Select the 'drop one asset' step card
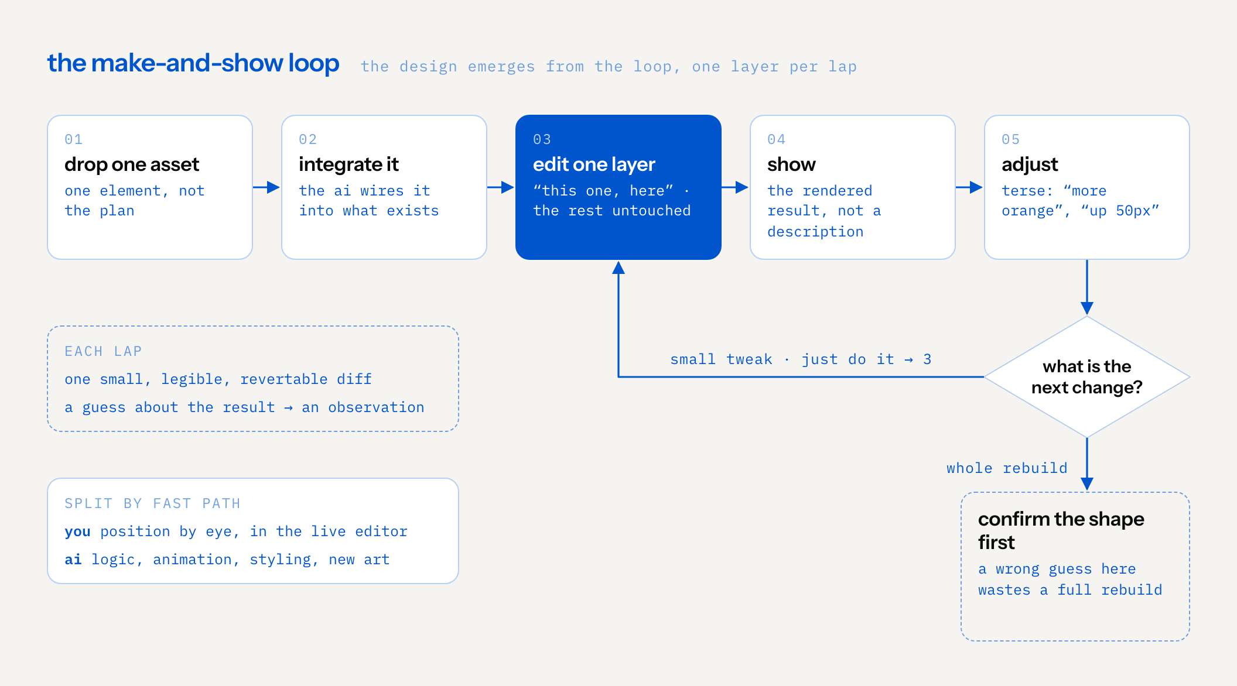1237x686 pixels. click(x=150, y=187)
